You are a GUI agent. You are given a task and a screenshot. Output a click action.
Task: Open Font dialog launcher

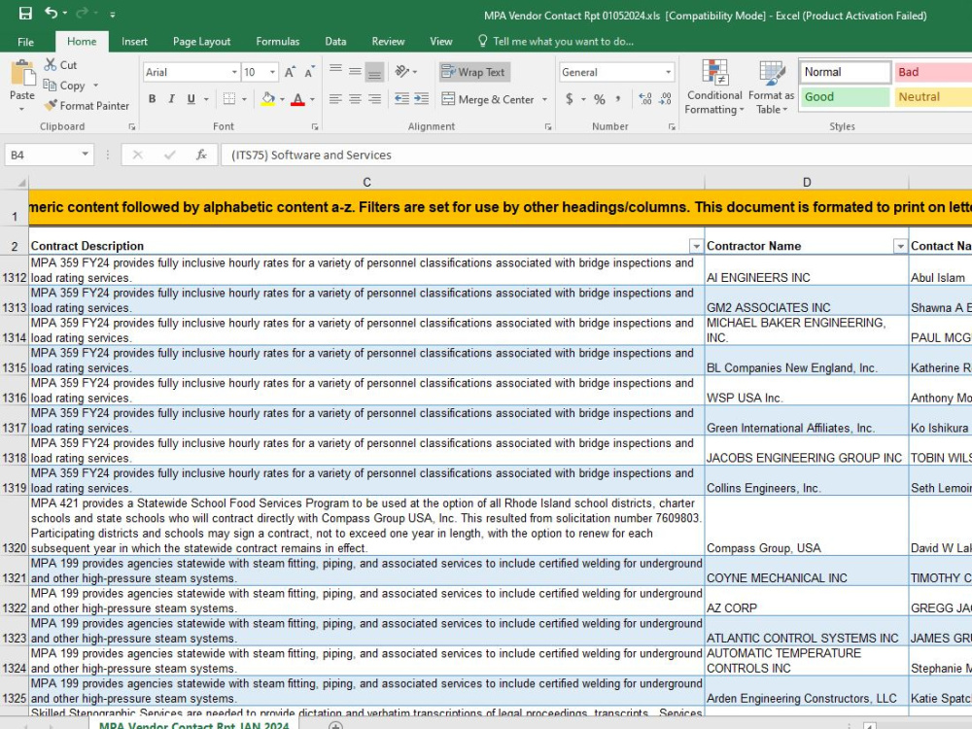point(315,126)
